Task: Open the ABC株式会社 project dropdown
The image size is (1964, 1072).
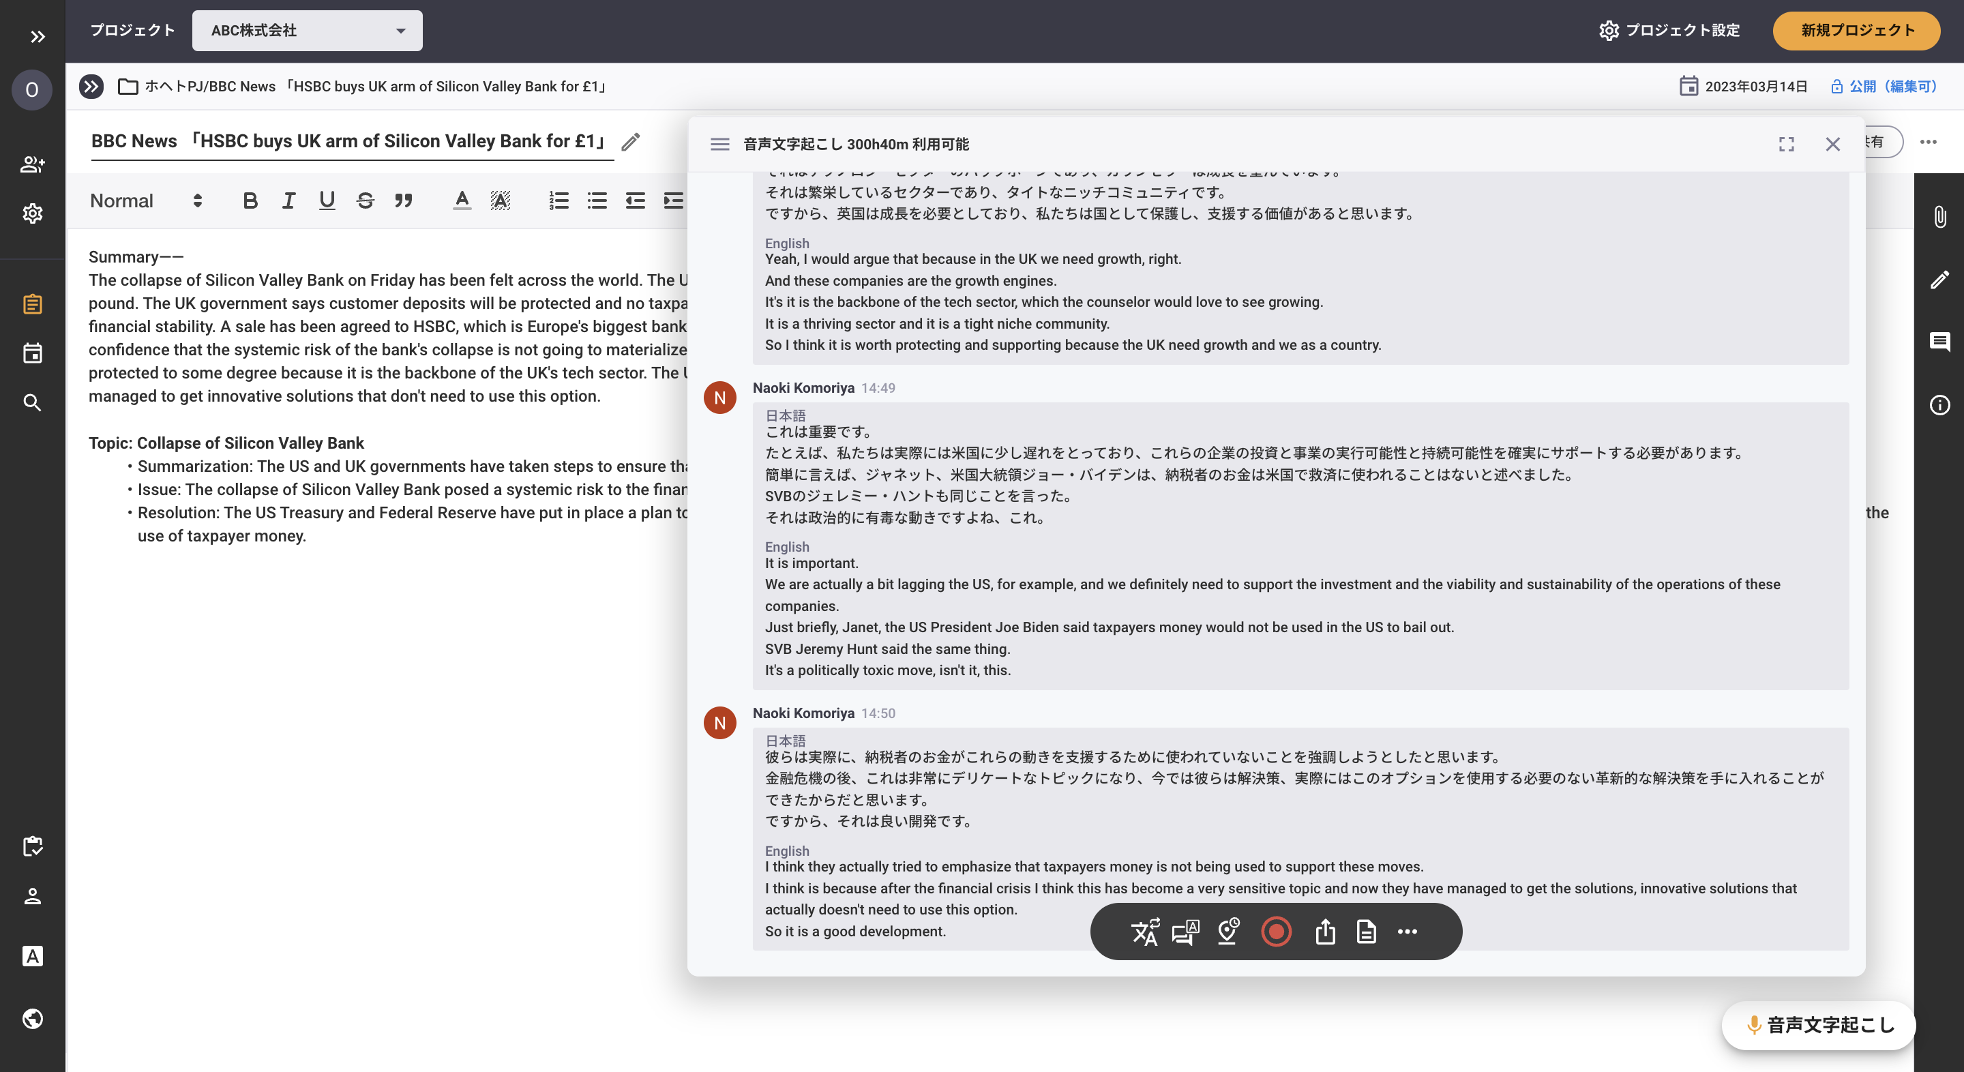Action: pyautogui.click(x=306, y=31)
